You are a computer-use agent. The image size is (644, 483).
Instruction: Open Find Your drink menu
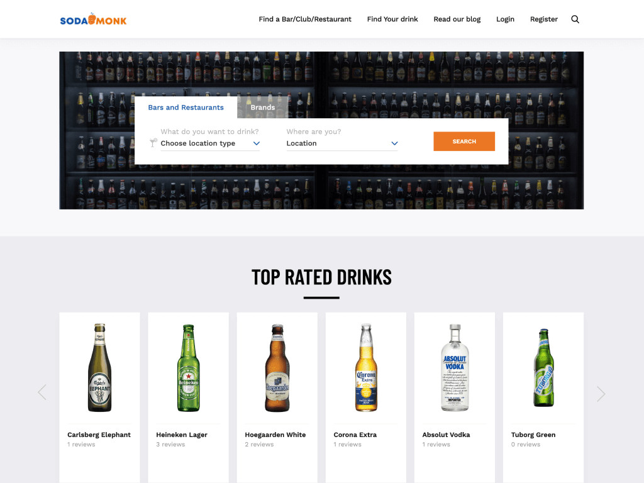tap(392, 19)
